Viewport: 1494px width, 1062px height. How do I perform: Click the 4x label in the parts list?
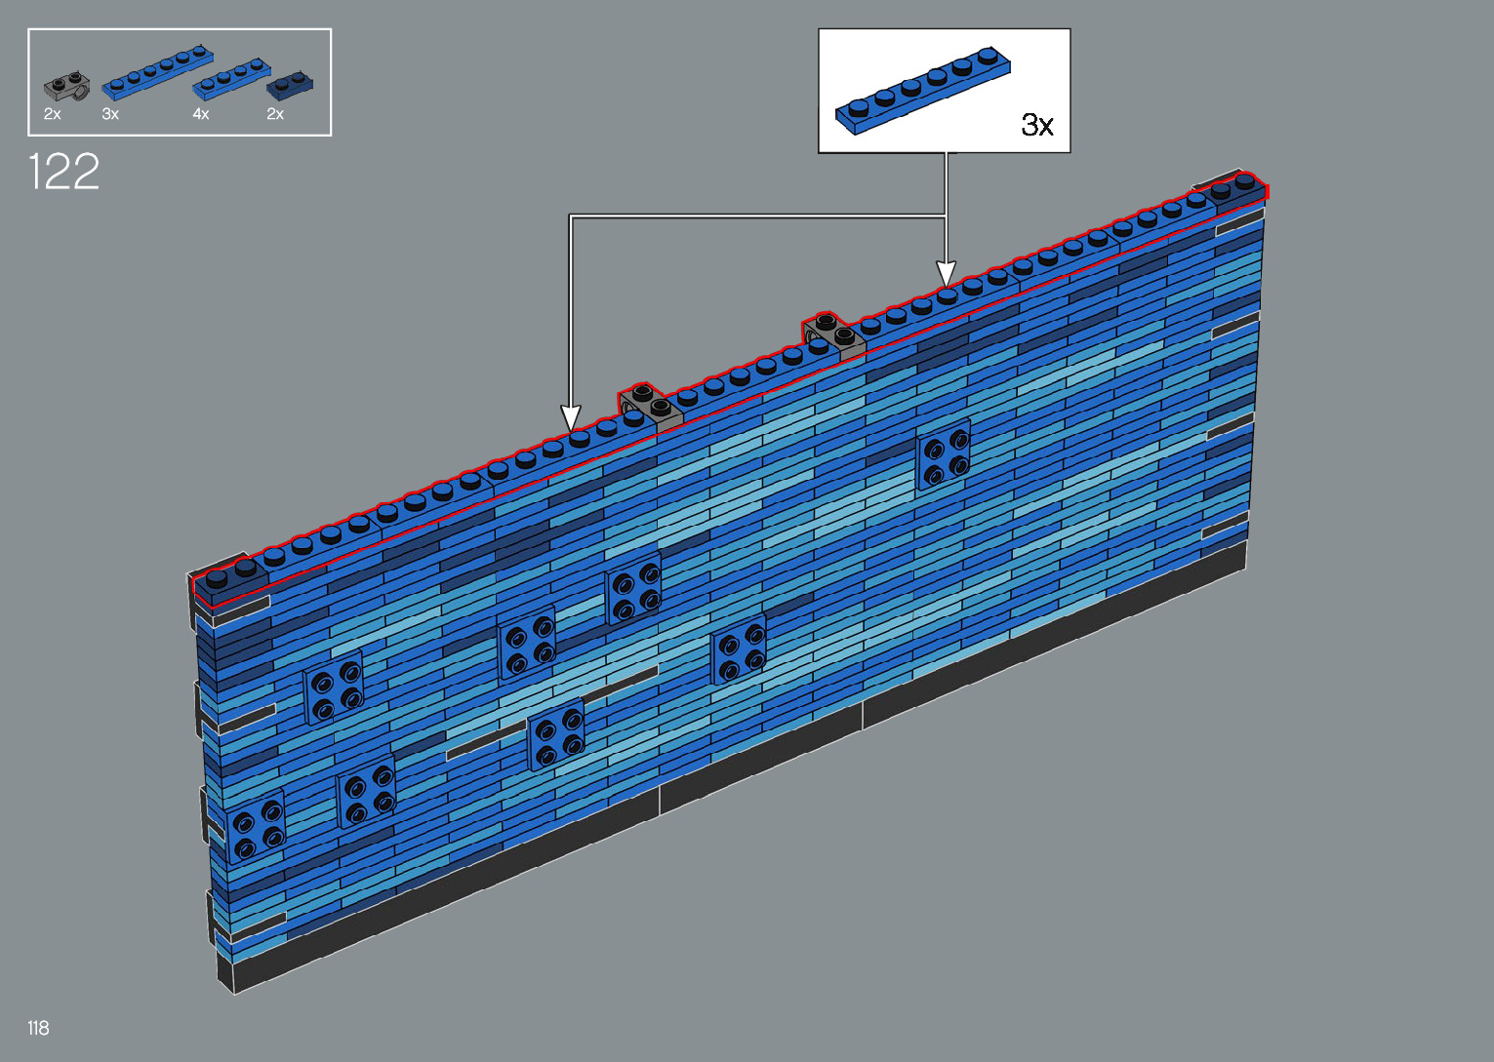tap(201, 114)
